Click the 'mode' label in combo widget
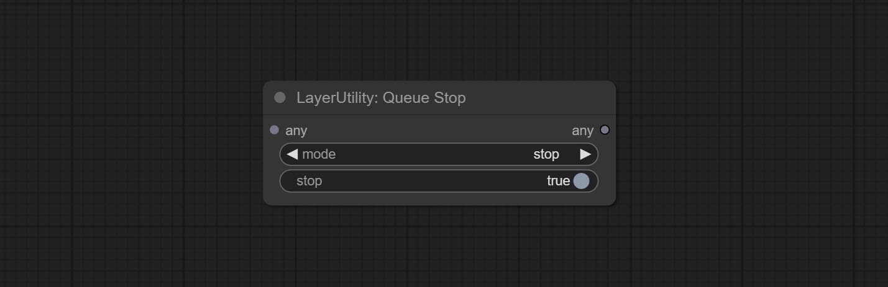This screenshot has width=888, height=287. [319, 154]
